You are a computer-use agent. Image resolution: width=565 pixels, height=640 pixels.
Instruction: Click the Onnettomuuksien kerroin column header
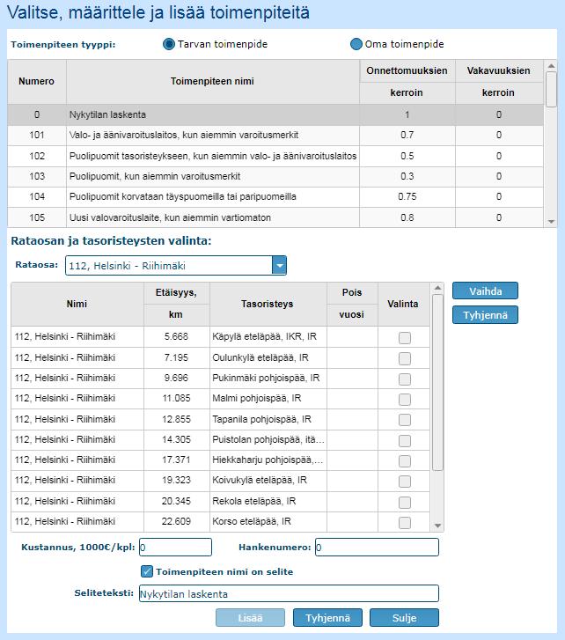coord(407,81)
